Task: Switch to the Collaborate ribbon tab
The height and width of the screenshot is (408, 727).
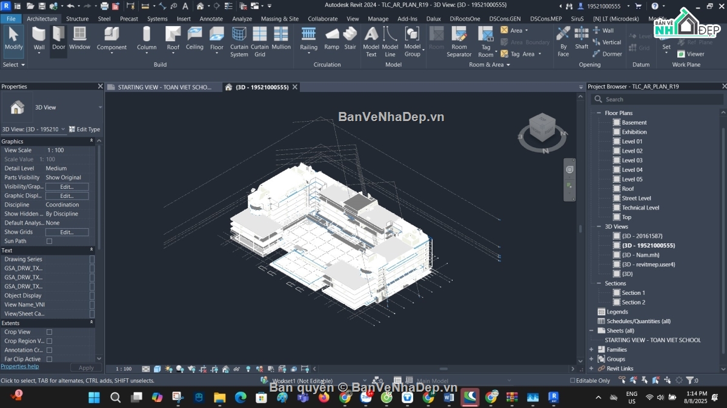Action: [x=323, y=19]
